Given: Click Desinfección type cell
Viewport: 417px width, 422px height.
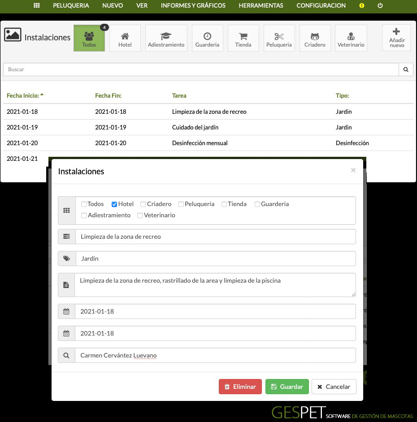Looking at the screenshot, I should click(x=352, y=143).
